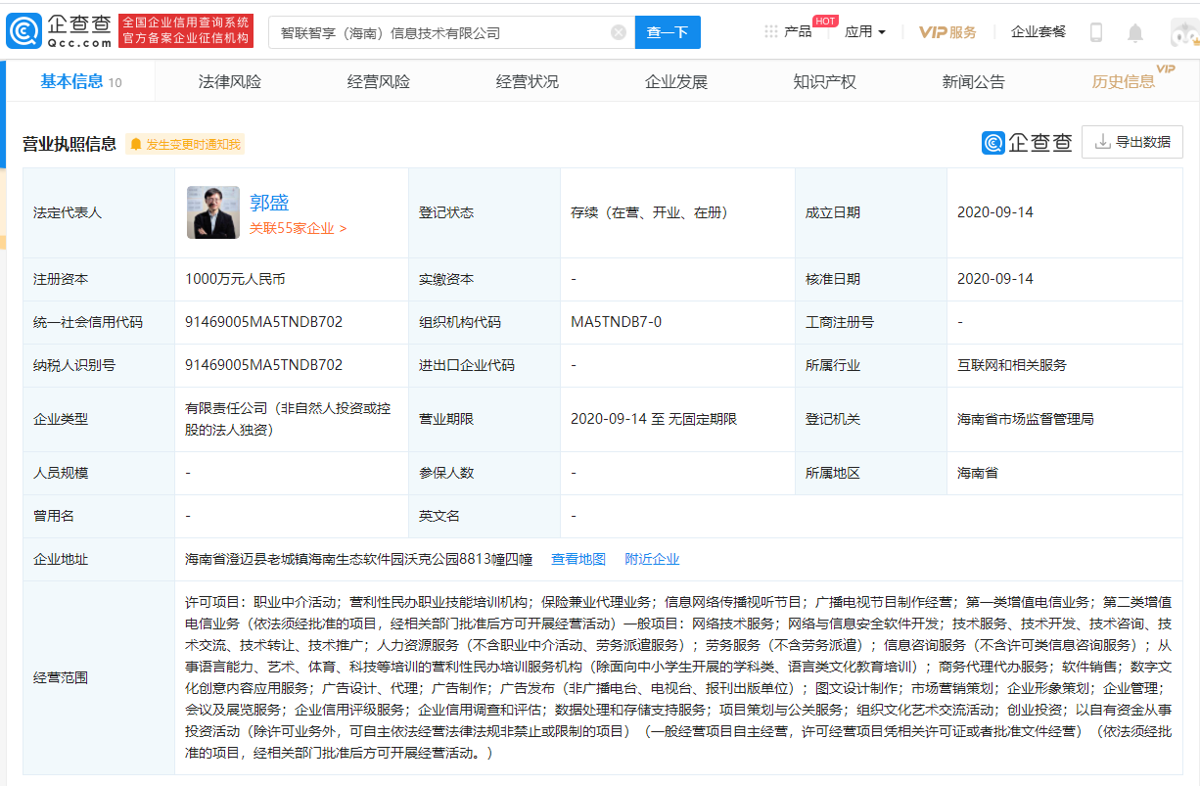Open the mobile app phone icon

pos(1096,32)
